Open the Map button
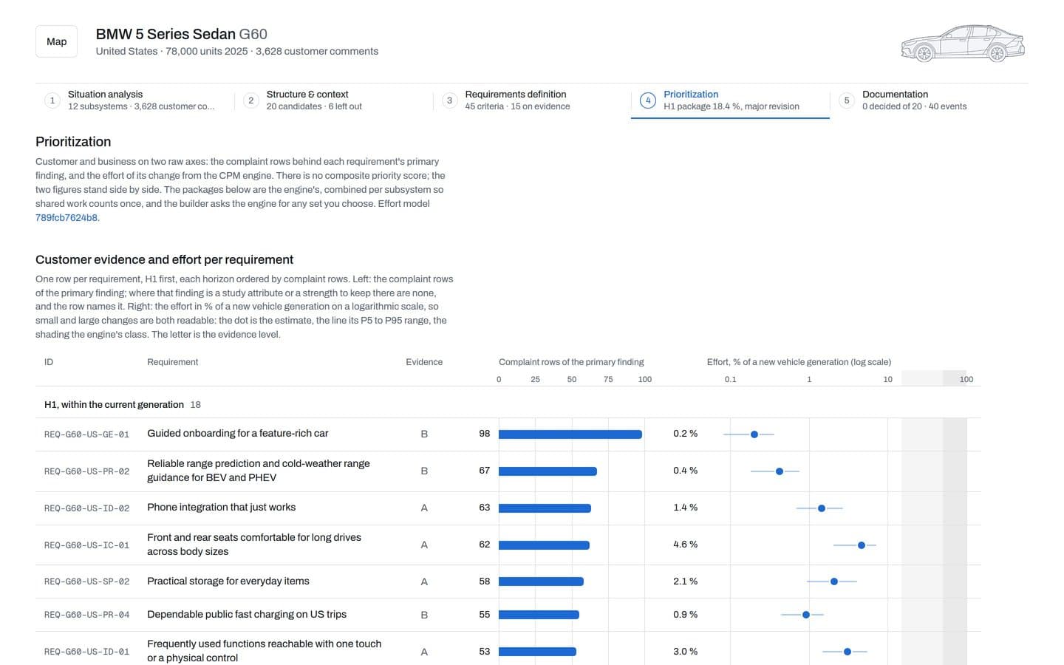 tap(56, 41)
